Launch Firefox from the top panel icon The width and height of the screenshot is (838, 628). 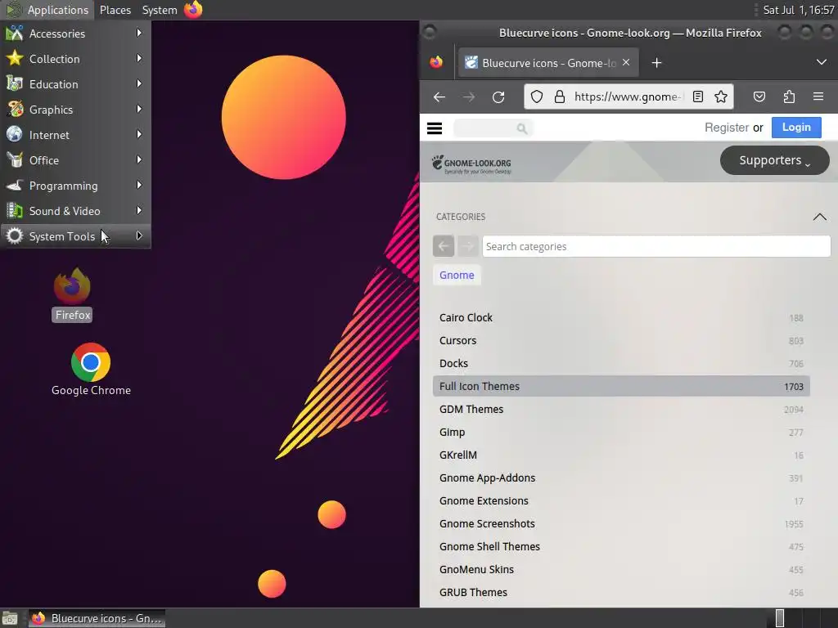coord(193,10)
